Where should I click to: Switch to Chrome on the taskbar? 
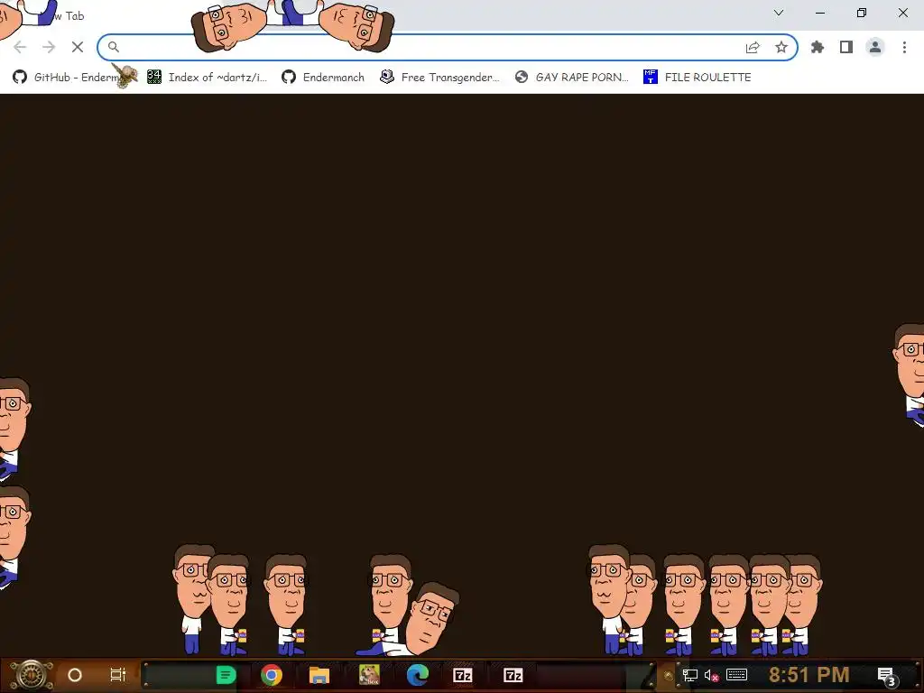pyautogui.click(x=272, y=675)
